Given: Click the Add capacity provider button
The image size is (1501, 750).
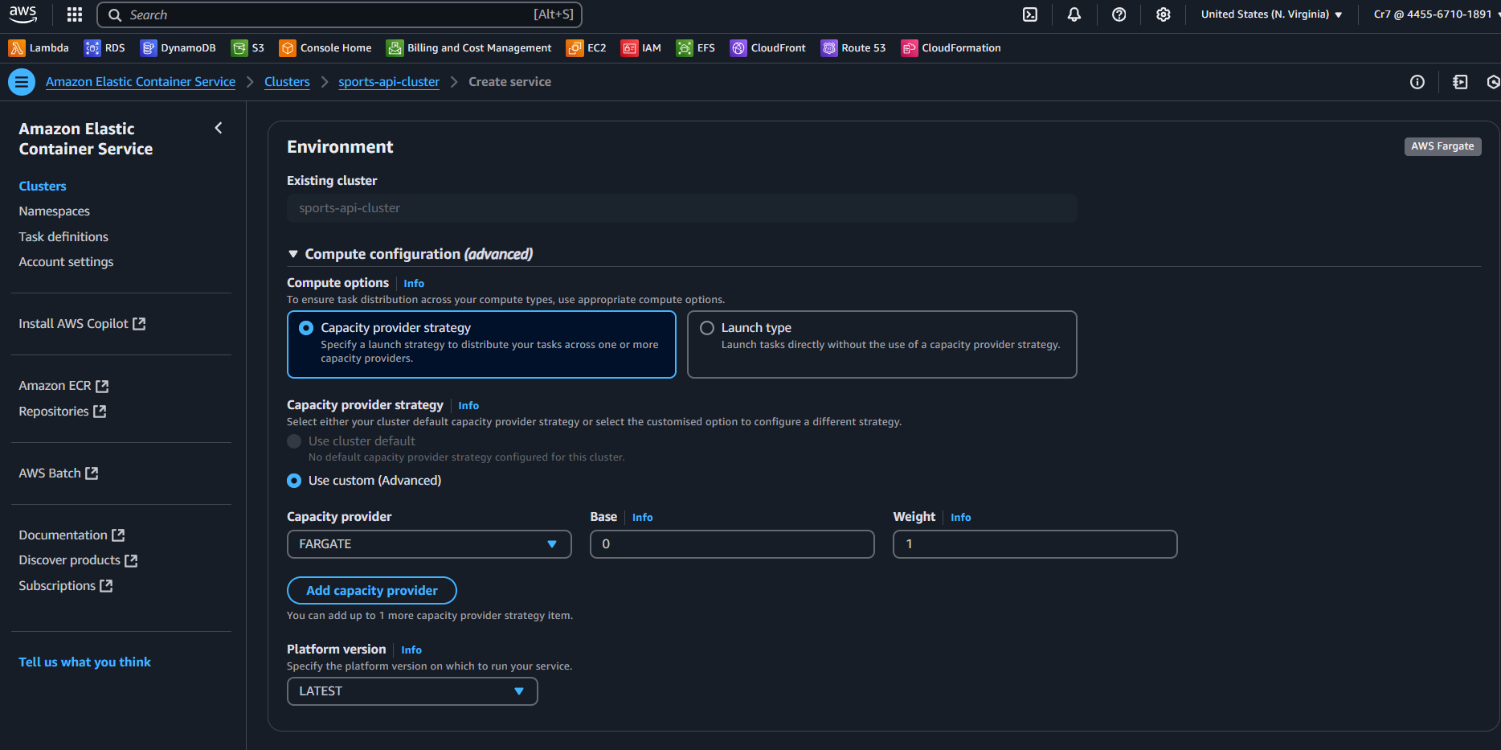Looking at the screenshot, I should pos(372,590).
